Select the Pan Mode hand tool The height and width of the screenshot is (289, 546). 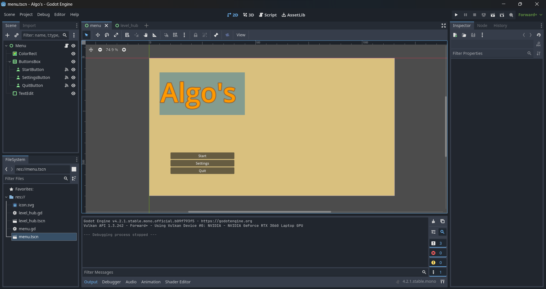(x=146, y=35)
